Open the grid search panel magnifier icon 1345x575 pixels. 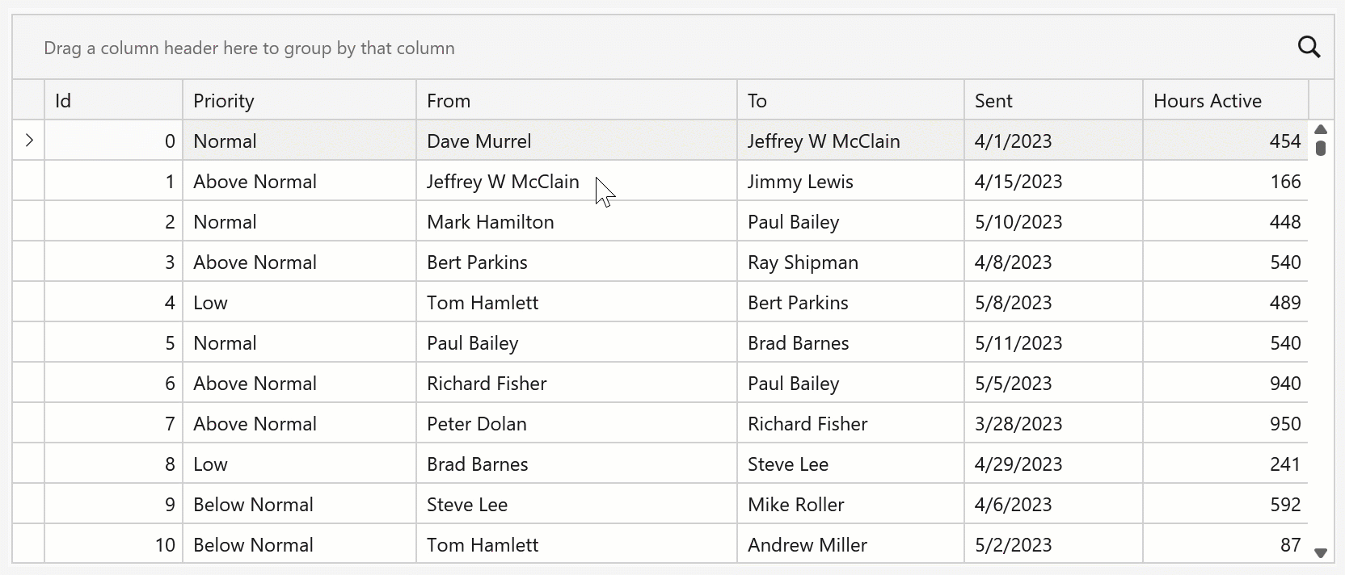1309,48
